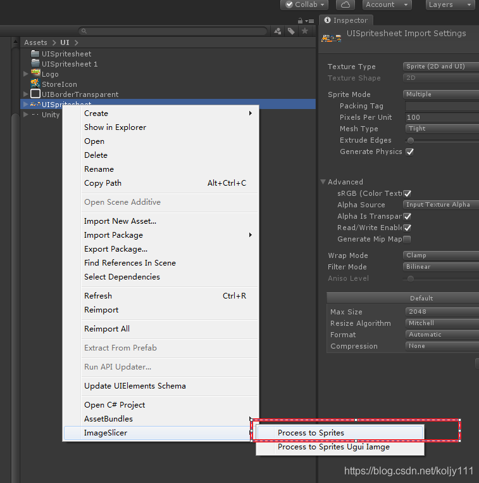
Task: Open the AssetBundles submenu
Action: [161, 419]
